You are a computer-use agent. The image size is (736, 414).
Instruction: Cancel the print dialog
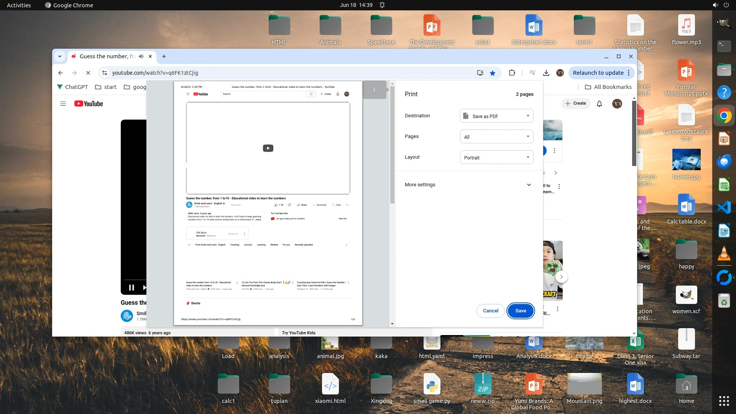pos(490,311)
